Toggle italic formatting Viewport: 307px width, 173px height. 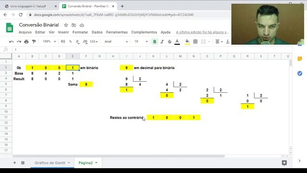[162, 42]
